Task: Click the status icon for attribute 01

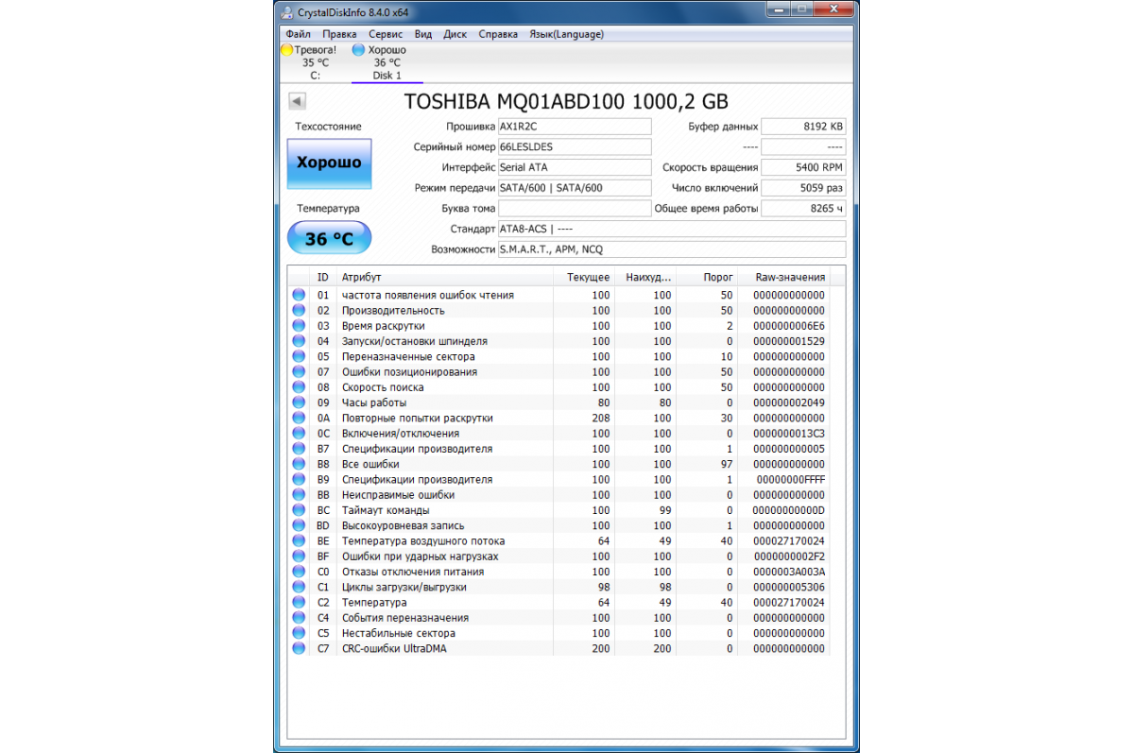Action: point(299,295)
